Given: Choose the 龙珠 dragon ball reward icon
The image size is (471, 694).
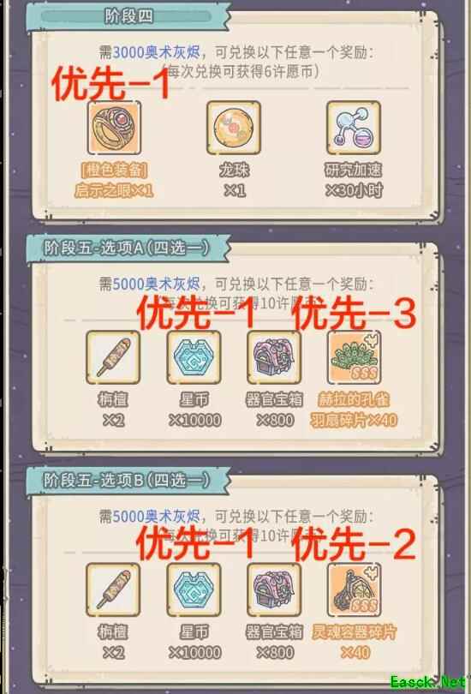Looking at the screenshot, I should (234, 128).
